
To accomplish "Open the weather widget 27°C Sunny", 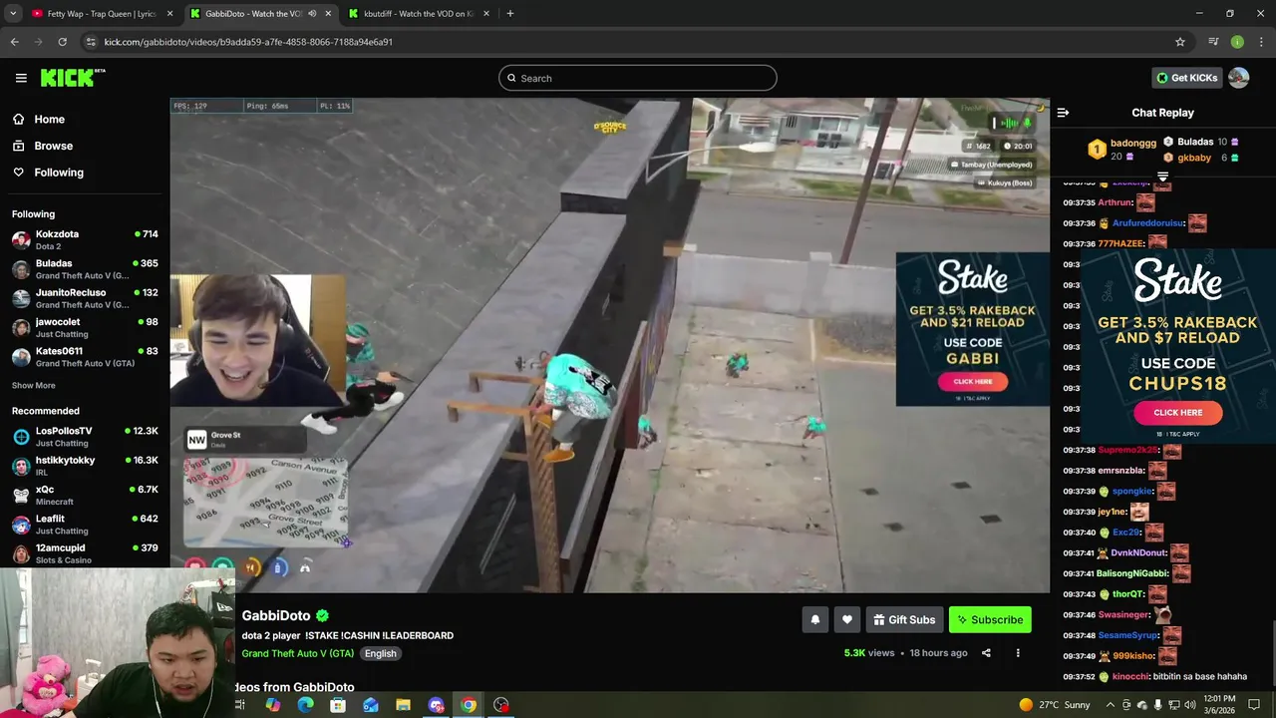I will (x=1055, y=705).
